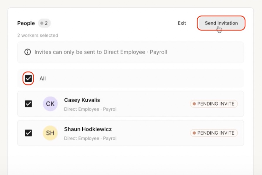The height and width of the screenshot is (175, 262).
Task: Click the Exit button
Action: (x=182, y=23)
